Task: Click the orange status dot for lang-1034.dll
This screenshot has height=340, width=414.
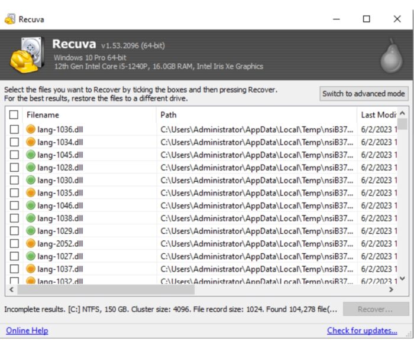Action: pos(31,142)
